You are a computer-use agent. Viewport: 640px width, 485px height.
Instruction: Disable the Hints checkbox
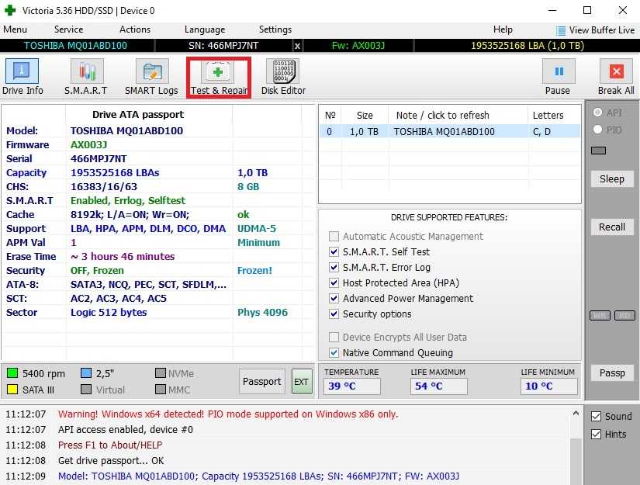click(x=596, y=435)
